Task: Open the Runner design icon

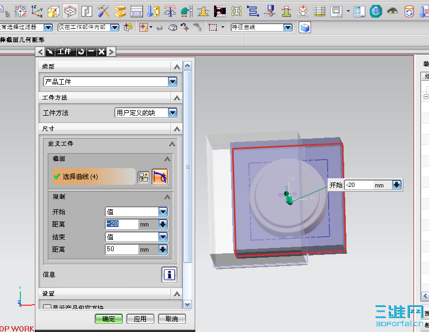Action: 236,11
